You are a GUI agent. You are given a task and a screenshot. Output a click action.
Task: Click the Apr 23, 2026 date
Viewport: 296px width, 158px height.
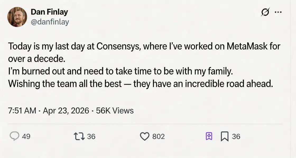coord(66,111)
